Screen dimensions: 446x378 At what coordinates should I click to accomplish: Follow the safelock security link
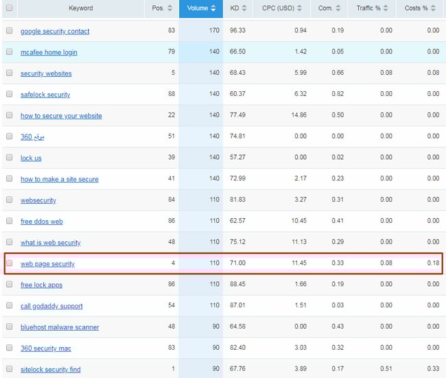point(45,95)
